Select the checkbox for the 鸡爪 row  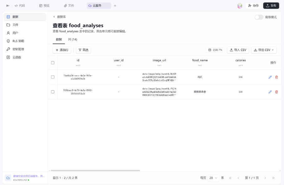pyautogui.click(x=53, y=77)
